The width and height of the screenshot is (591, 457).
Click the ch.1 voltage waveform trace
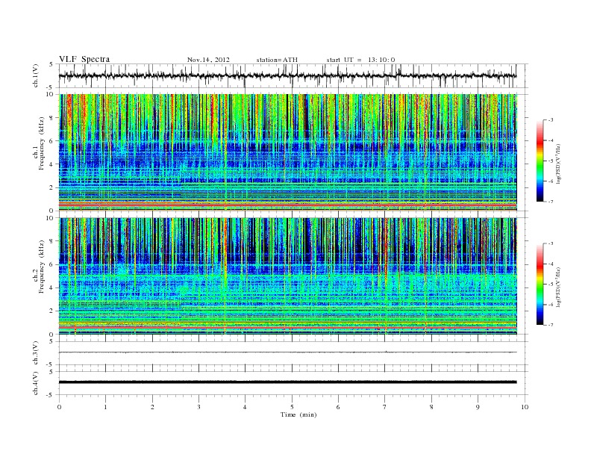point(287,75)
